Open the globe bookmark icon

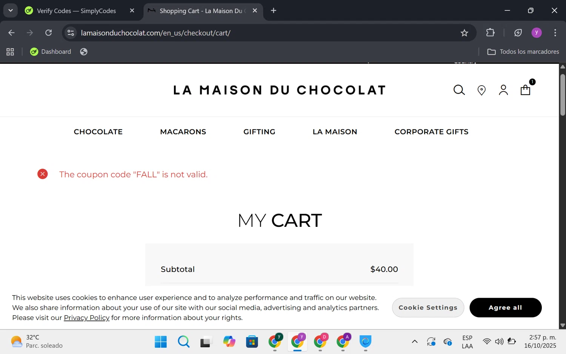[84, 52]
